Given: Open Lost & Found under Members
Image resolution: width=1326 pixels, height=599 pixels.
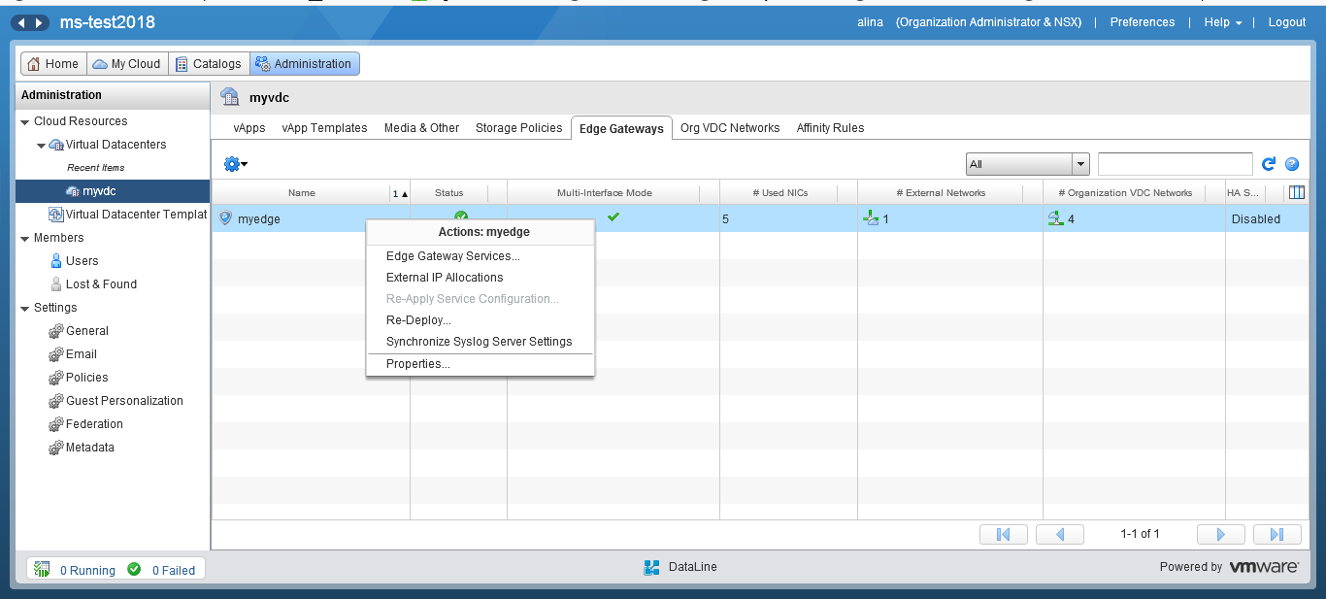Looking at the screenshot, I should 101,284.
